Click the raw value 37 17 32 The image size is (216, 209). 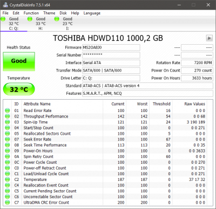tap(197, 179)
